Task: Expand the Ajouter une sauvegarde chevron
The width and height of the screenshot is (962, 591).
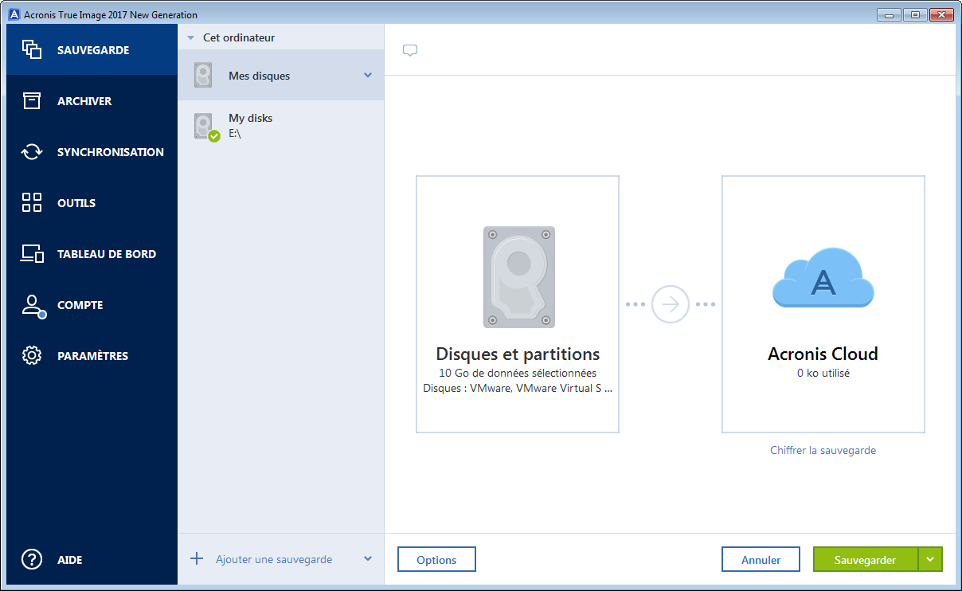Action: click(369, 559)
